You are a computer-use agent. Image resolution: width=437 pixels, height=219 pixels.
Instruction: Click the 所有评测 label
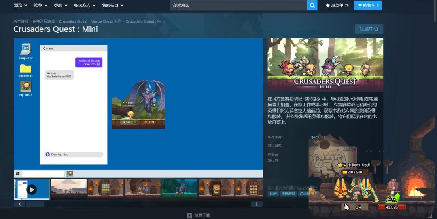pyautogui.click(x=275, y=137)
